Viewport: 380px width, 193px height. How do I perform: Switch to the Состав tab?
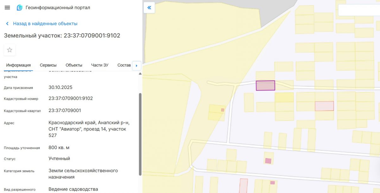point(124,65)
